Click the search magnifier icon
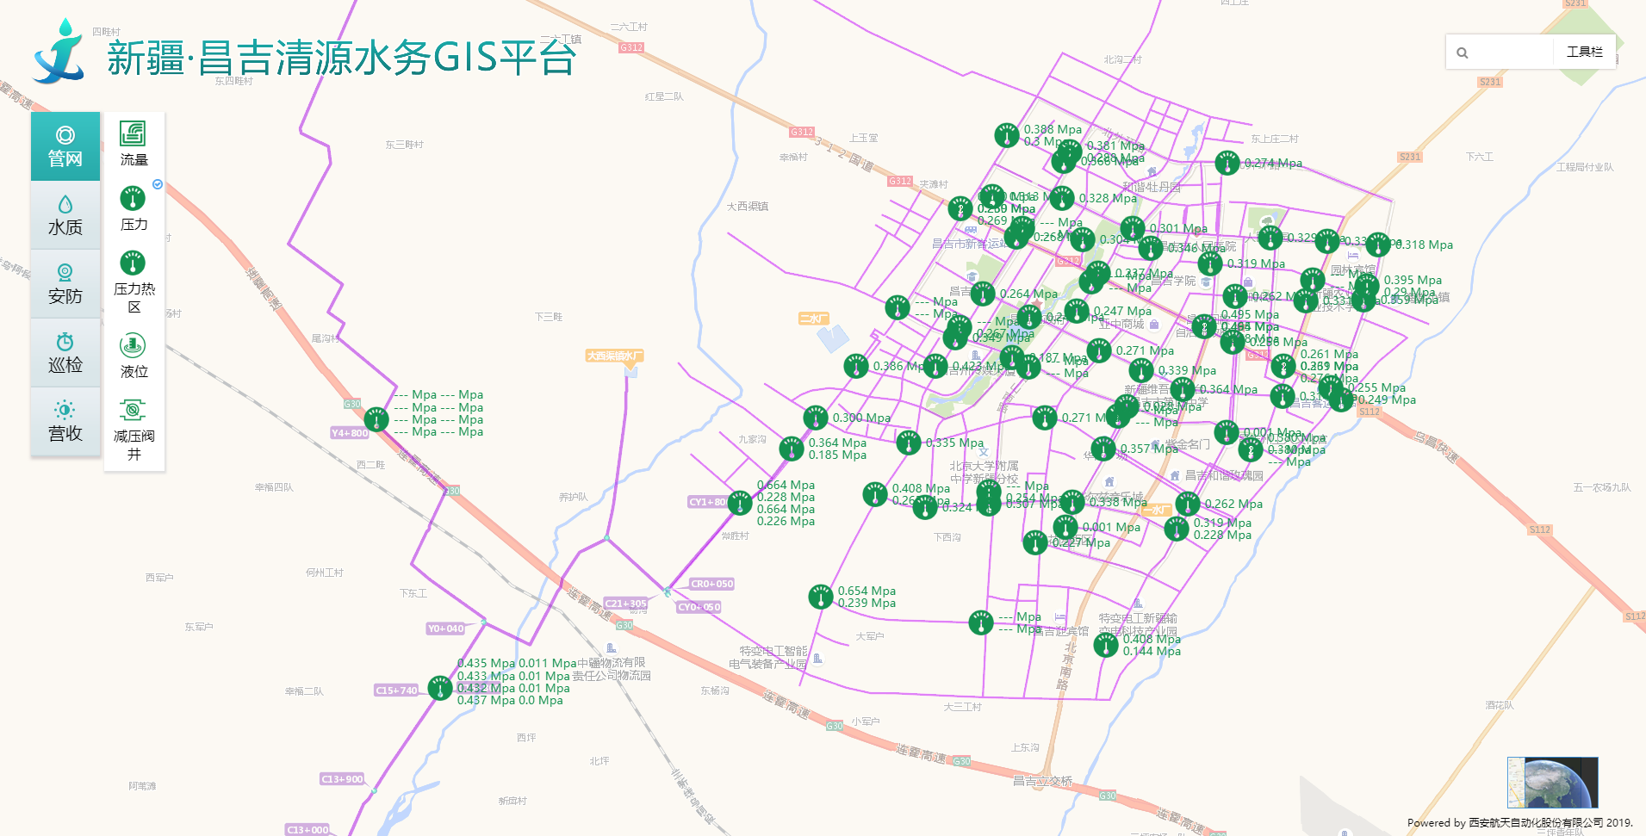This screenshot has width=1646, height=836. (x=1462, y=53)
